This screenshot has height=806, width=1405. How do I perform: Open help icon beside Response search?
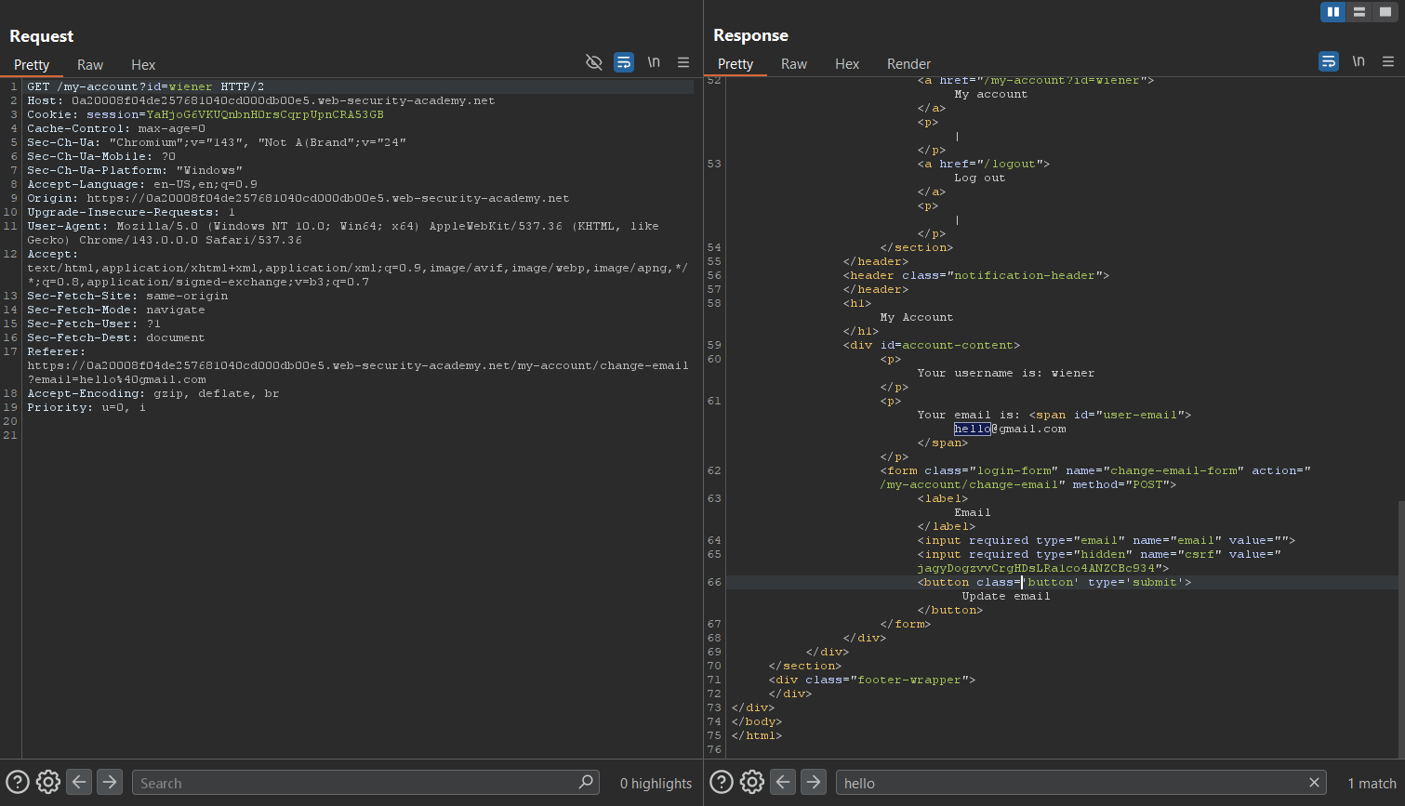pos(722,782)
